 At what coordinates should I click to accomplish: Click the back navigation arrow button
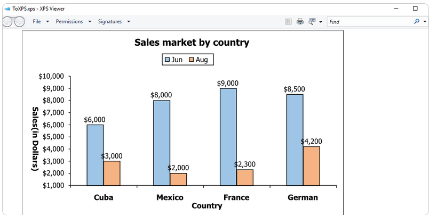tap(7, 22)
